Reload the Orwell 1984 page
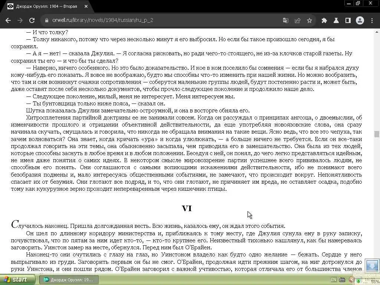Image resolution: width=380 pixels, height=285 pixels. click(32, 20)
